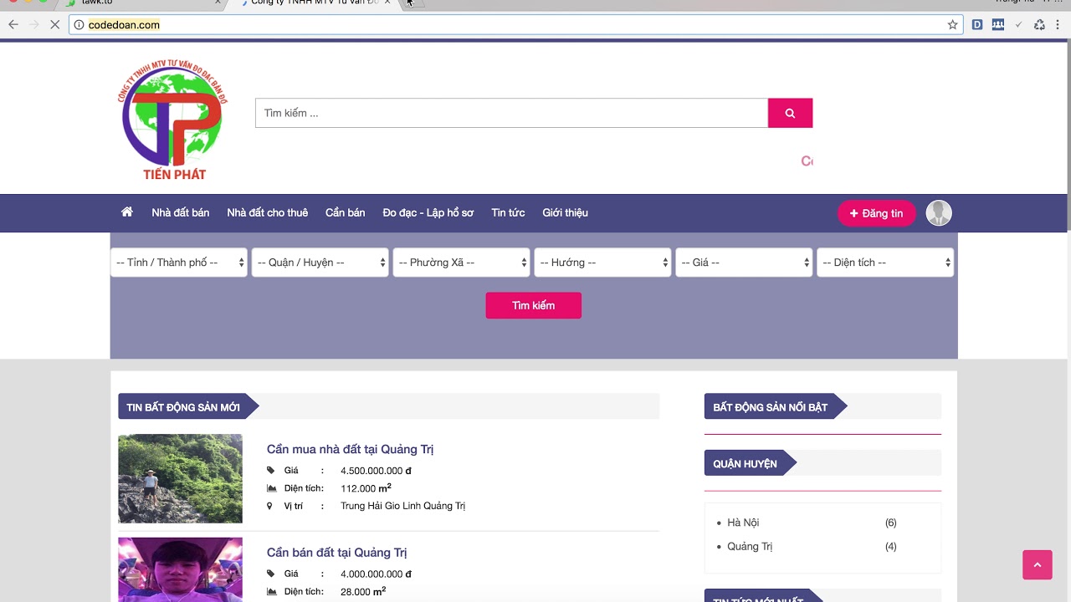Open Đo đạc - Lập hồ sơ menu
Screen dimensions: 1071x602
tap(428, 213)
